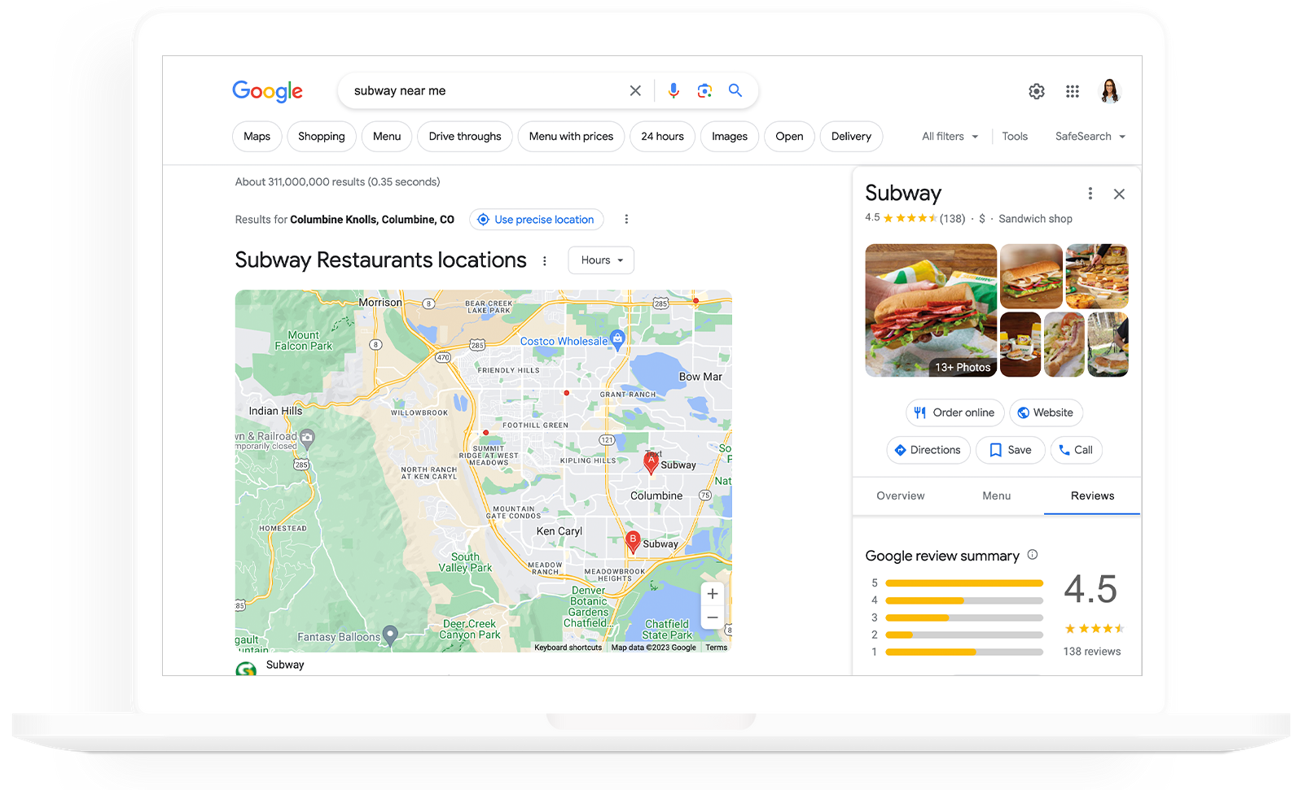Image resolution: width=1303 pixels, height=790 pixels.
Task: Open Google apps grid
Action: click(x=1072, y=91)
